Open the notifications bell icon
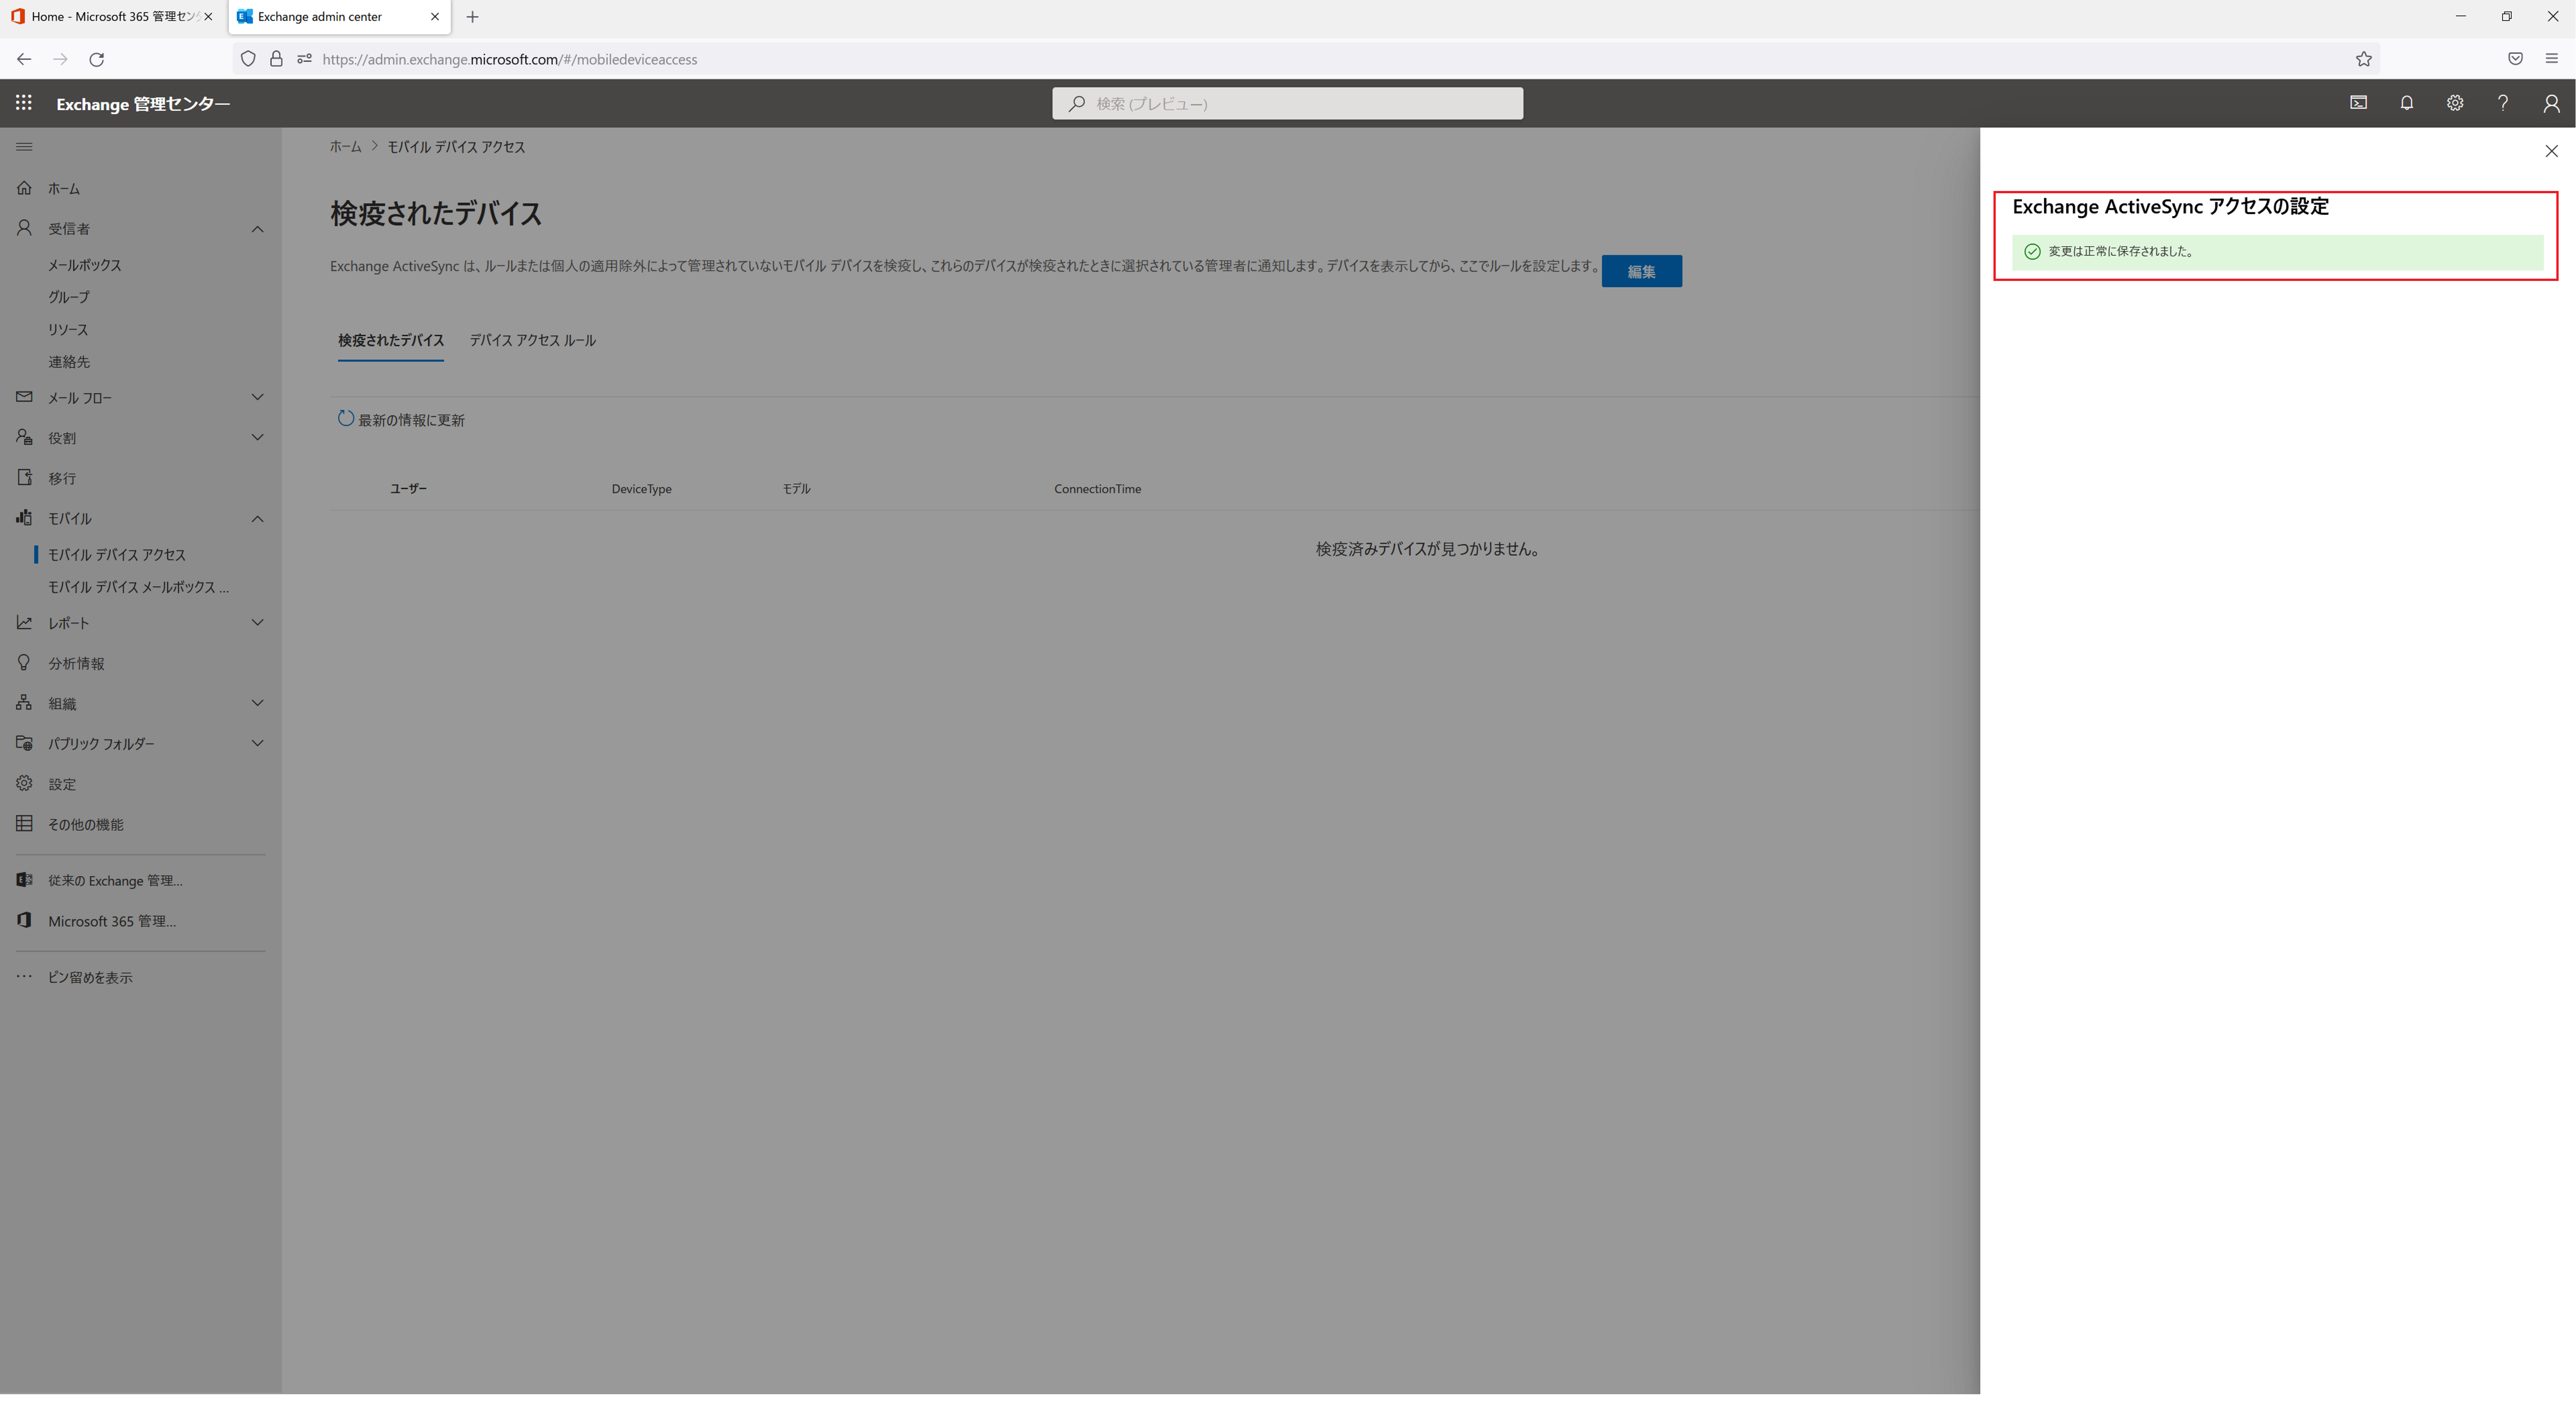This screenshot has width=2576, height=1402. (x=2406, y=103)
